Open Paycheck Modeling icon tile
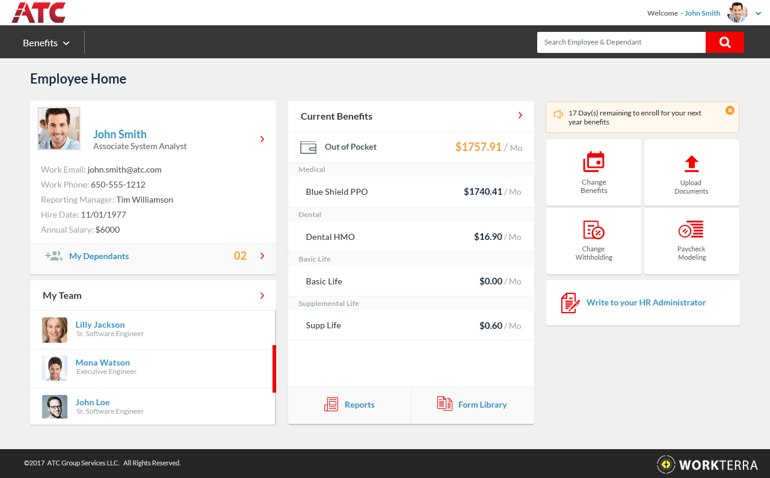Image resolution: width=770 pixels, height=478 pixels. click(x=691, y=230)
